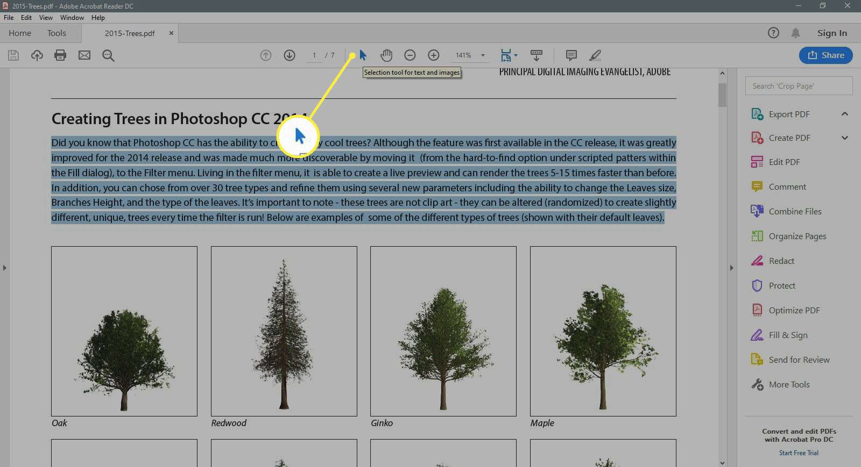Open the Edit menu

tap(26, 18)
